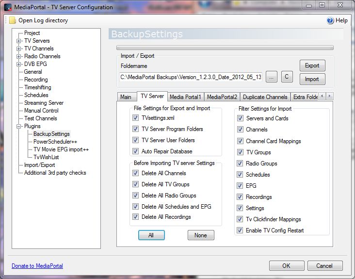Uncheck Tv Clickfinder Mappings
Image resolution: width=355 pixels, height=279 pixels.
coord(240,219)
